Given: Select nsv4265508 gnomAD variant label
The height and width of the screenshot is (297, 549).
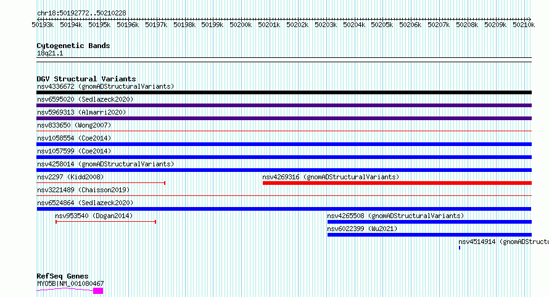Looking at the screenshot, I should (395, 216).
